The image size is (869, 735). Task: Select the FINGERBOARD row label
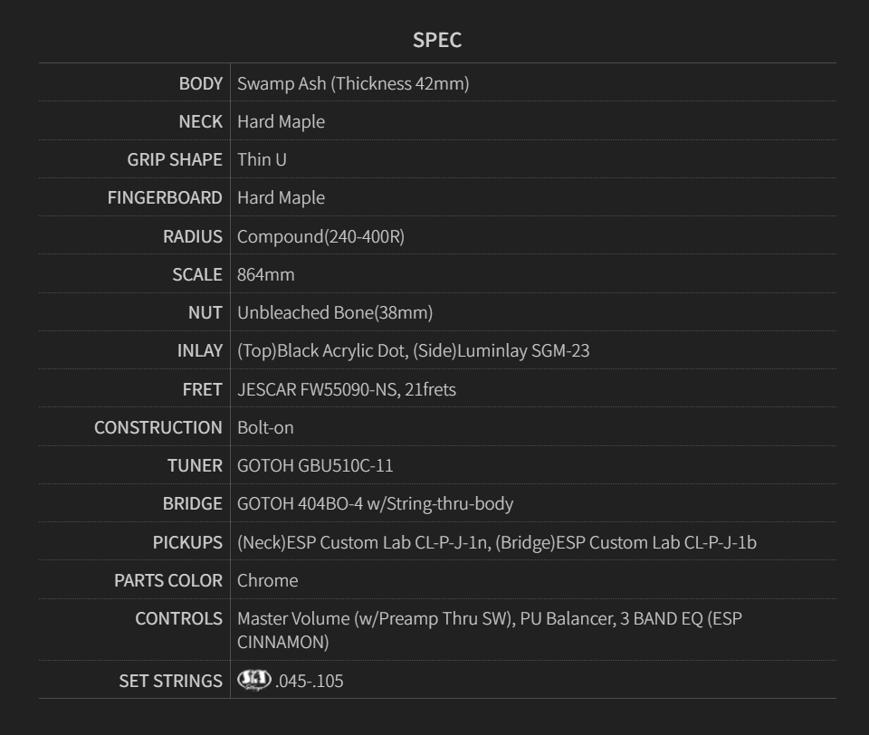(165, 198)
